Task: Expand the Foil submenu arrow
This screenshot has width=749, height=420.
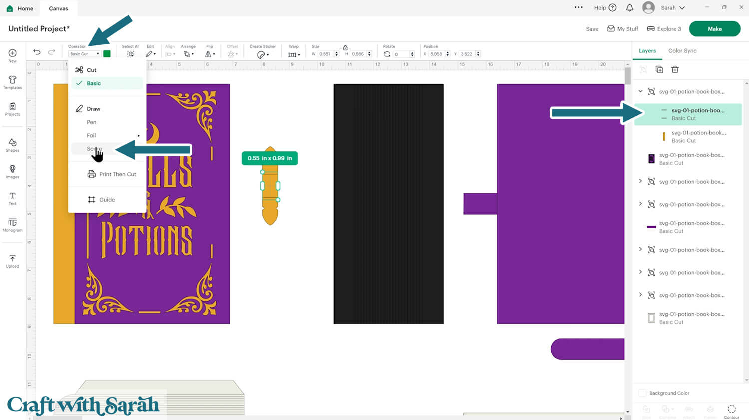Action: [x=139, y=136]
